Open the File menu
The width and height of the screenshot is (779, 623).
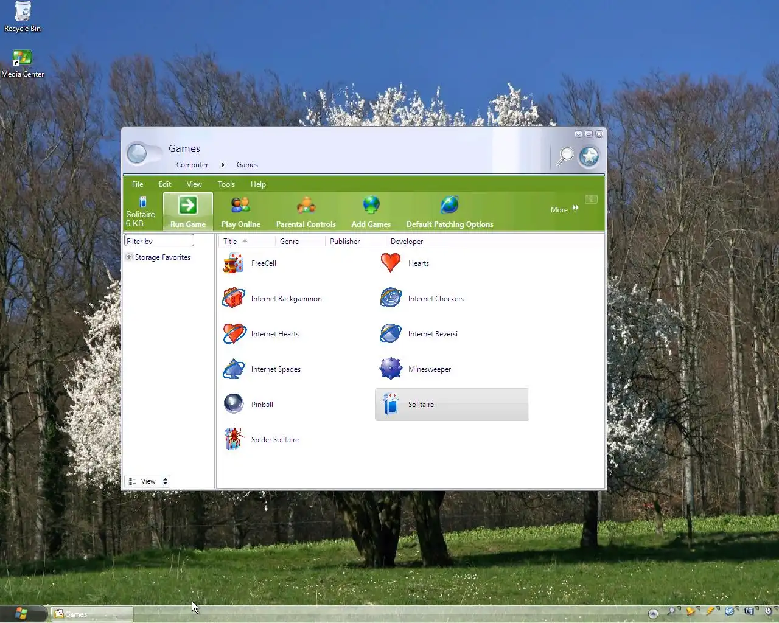pyautogui.click(x=138, y=184)
